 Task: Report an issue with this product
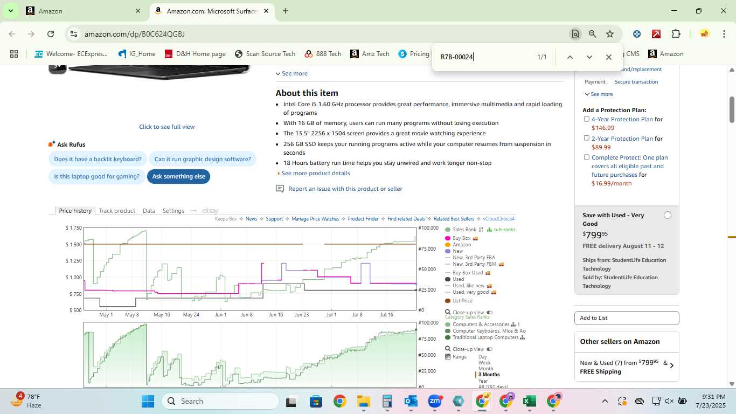[x=345, y=189]
